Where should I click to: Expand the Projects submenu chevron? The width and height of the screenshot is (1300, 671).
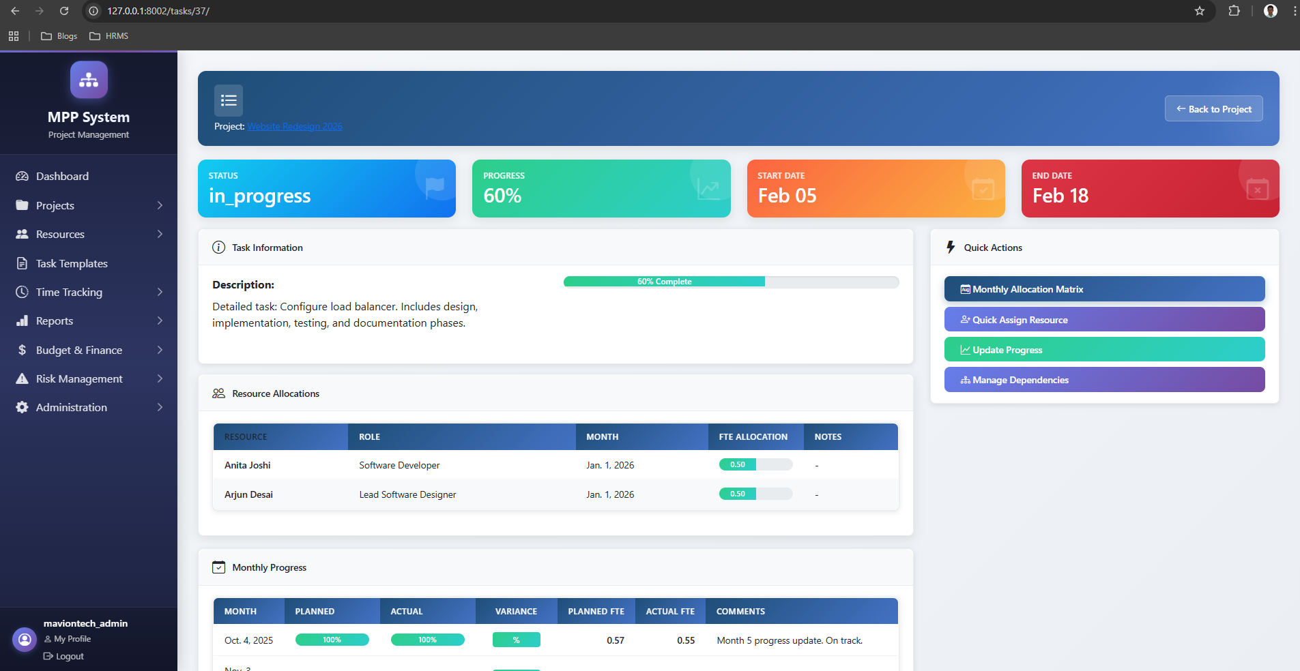(x=160, y=205)
